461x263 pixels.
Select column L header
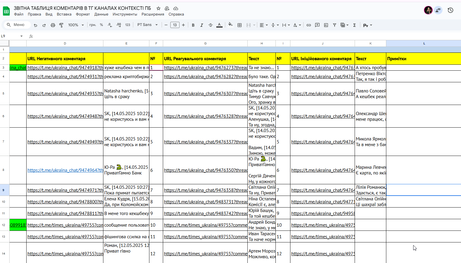pos(424,44)
